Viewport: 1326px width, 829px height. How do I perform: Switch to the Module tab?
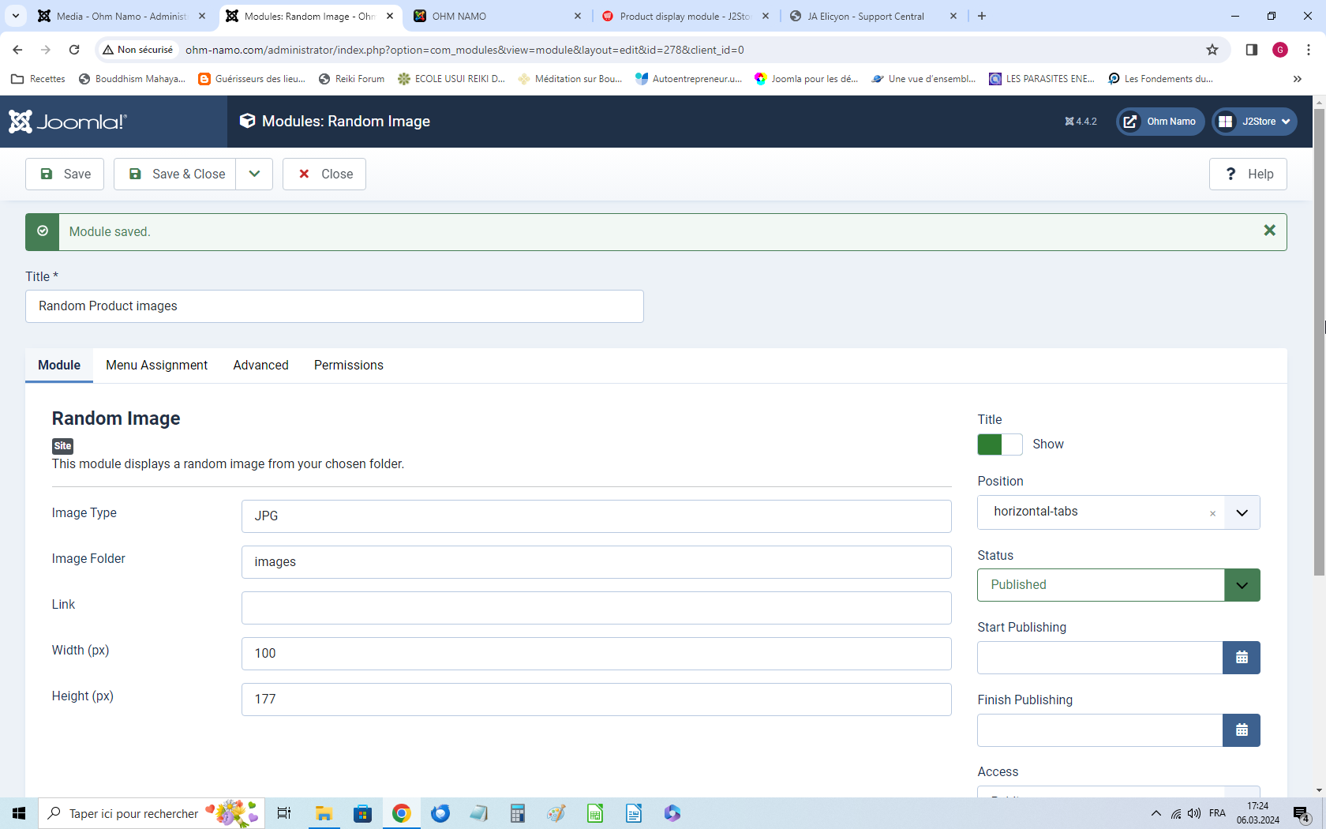(x=59, y=366)
